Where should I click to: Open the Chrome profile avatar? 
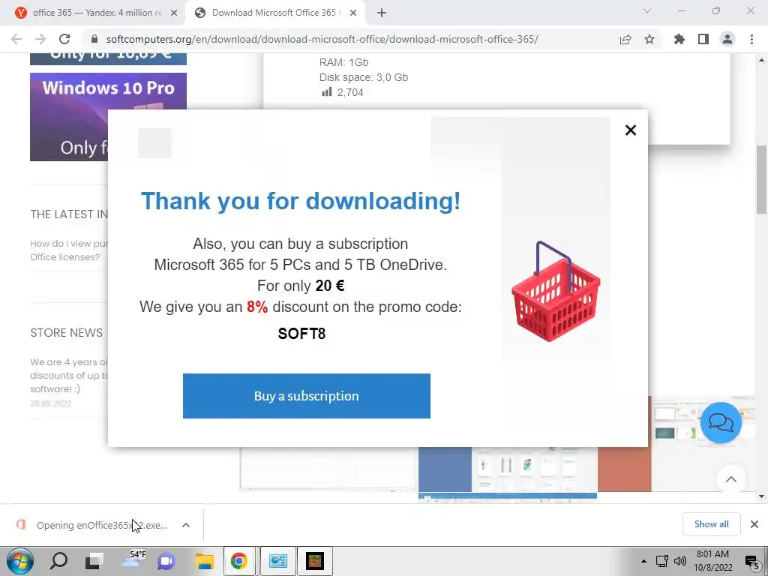click(727, 39)
